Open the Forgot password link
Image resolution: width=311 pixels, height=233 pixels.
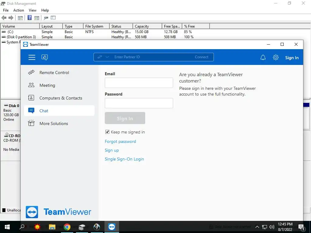coord(120,141)
